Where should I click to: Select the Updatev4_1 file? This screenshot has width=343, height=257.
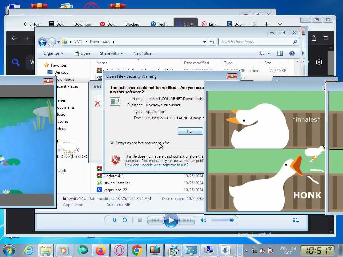114,176
